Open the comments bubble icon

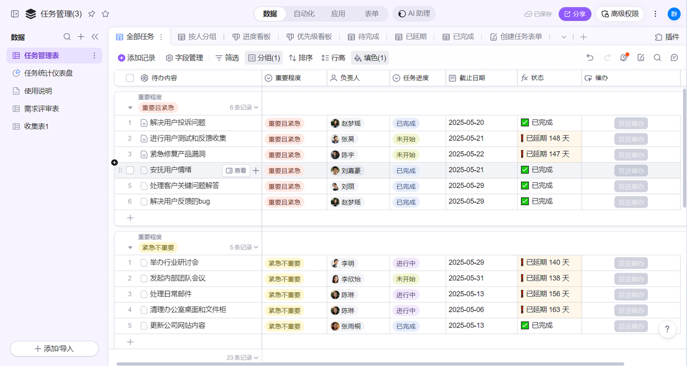pos(674,58)
